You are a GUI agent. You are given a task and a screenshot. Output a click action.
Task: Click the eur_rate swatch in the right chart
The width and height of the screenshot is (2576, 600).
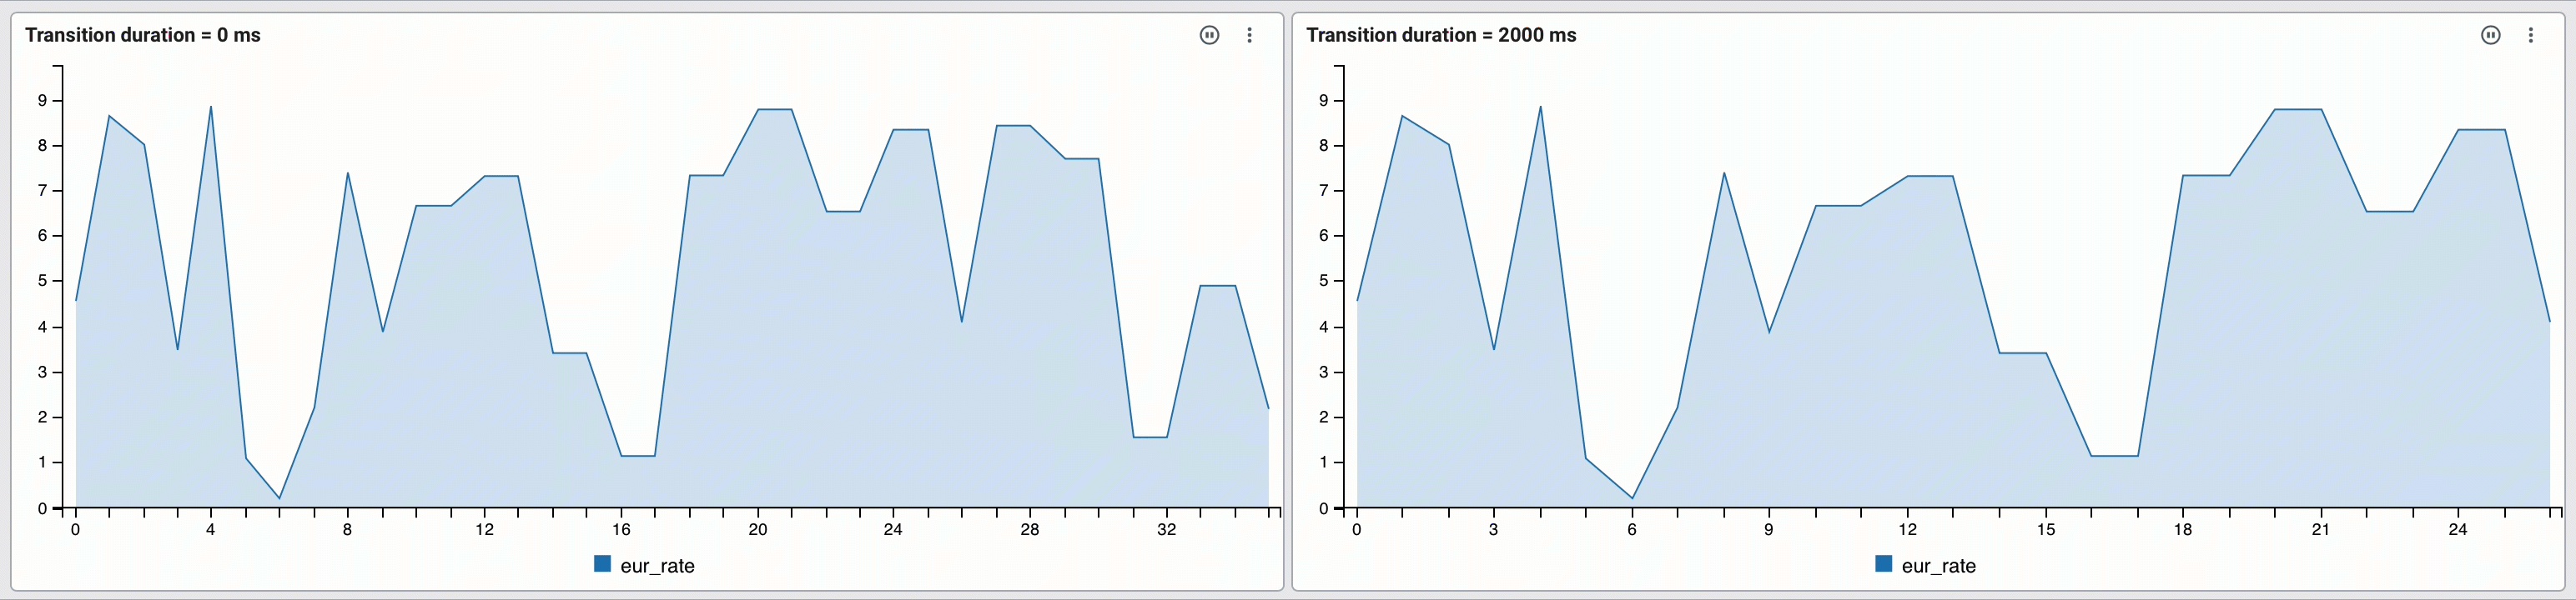click(x=1883, y=564)
